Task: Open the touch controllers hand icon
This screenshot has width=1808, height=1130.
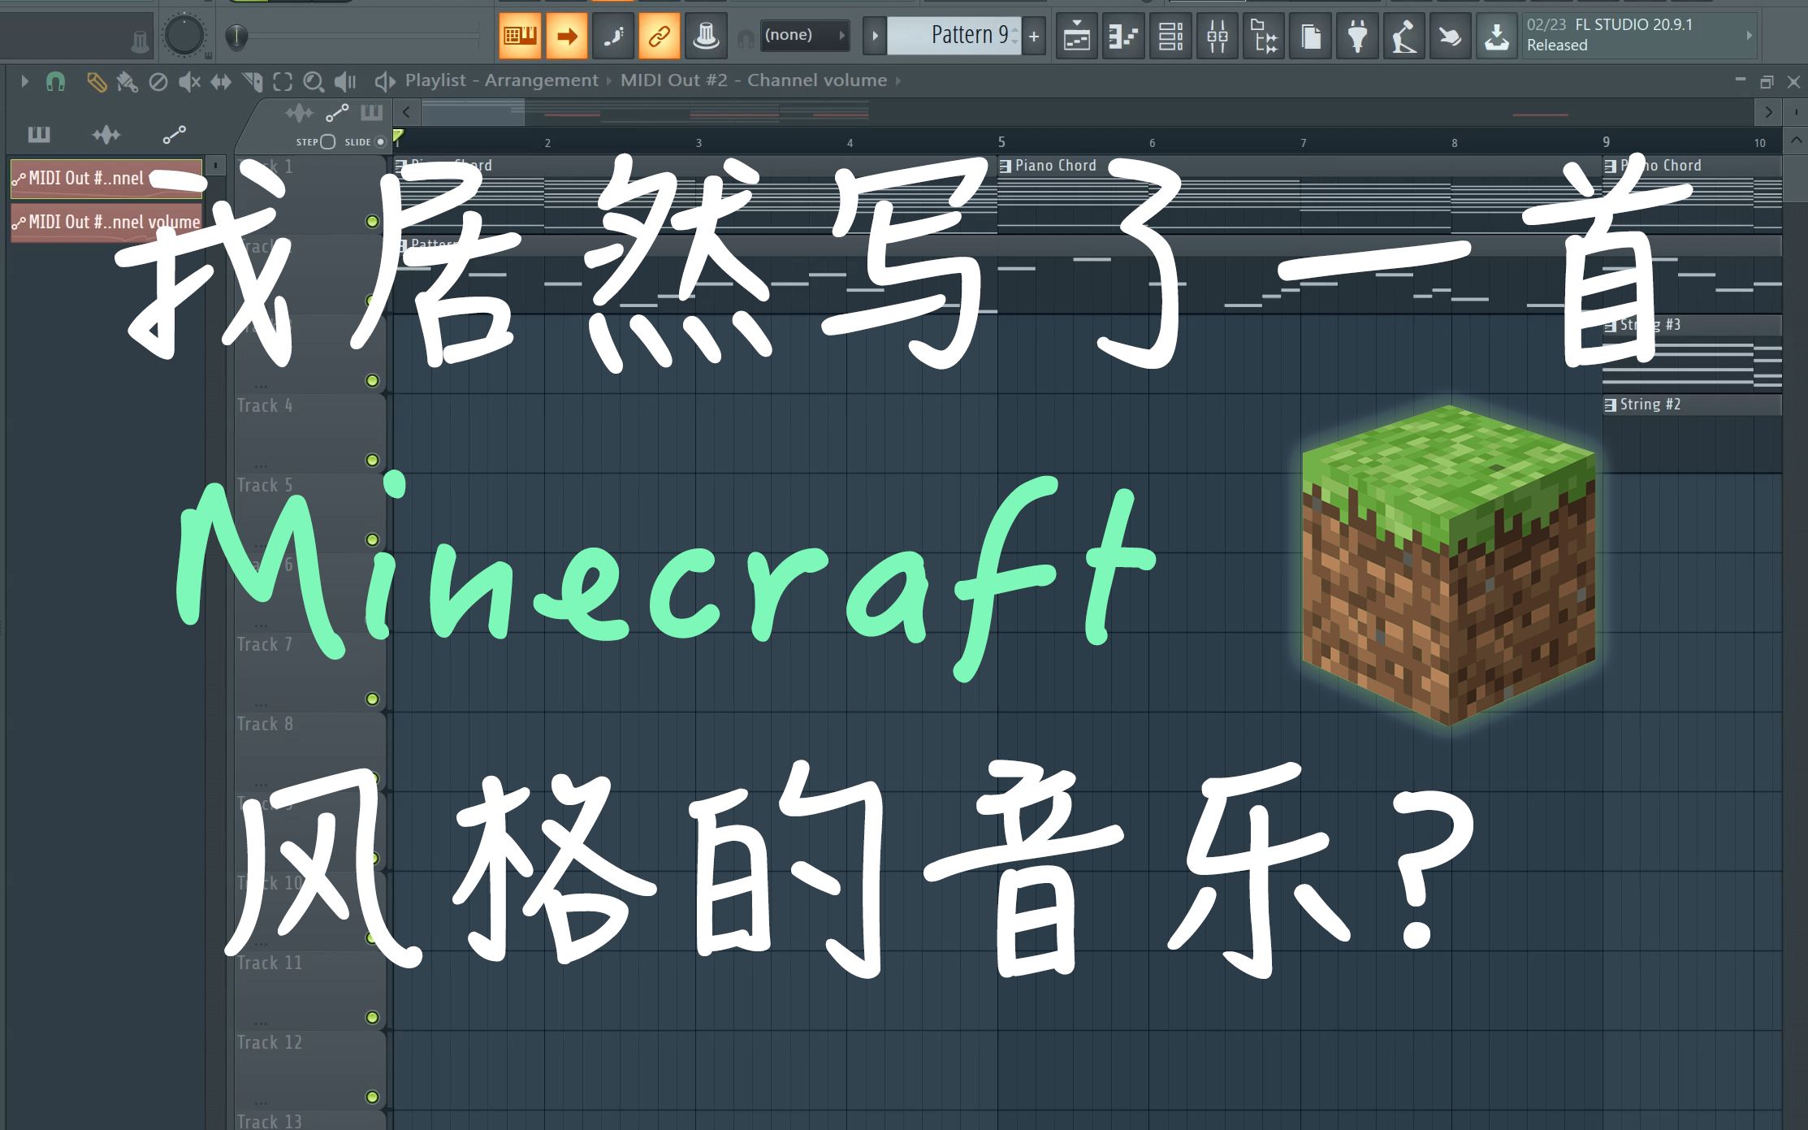Action: coord(1451,37)
